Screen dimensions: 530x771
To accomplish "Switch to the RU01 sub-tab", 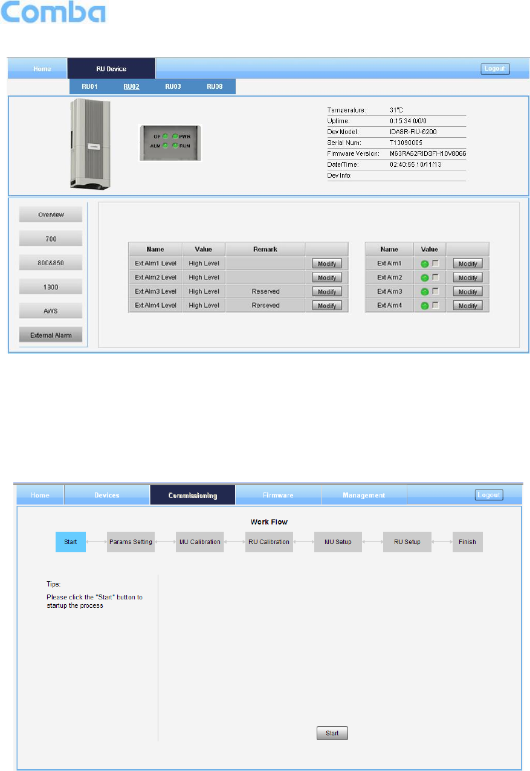I will coord(89,86).
